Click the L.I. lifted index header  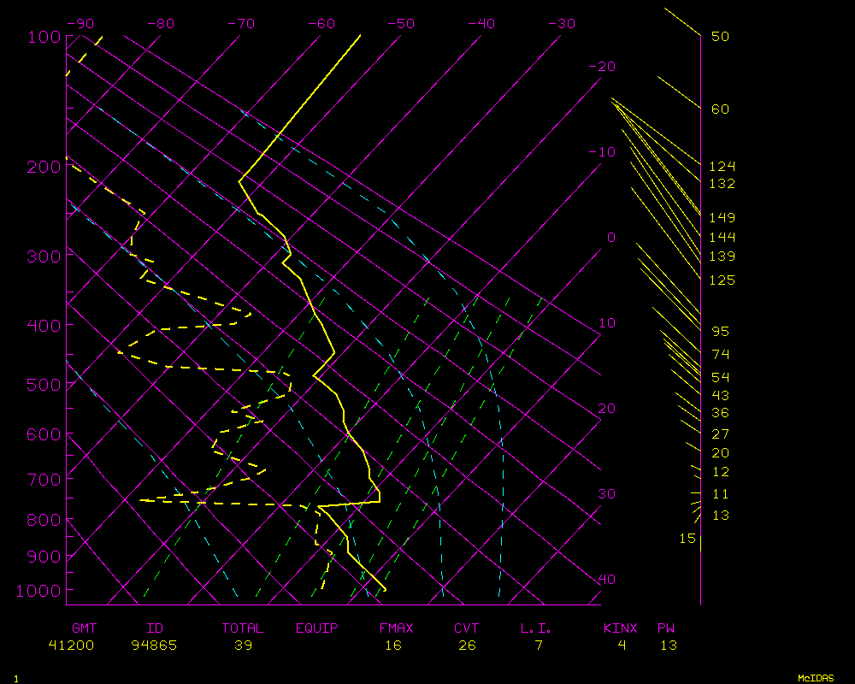click(x=536, y=628)
